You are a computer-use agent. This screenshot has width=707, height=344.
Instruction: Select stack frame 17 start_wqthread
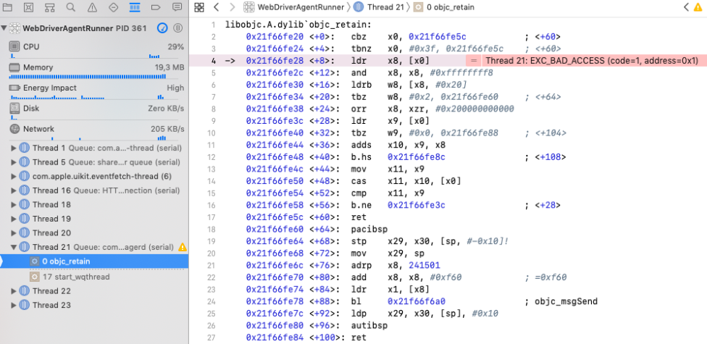tap(94, 277)
